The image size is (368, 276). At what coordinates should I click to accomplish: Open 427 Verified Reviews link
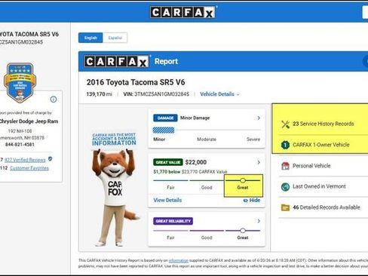[x=25, y=160]
